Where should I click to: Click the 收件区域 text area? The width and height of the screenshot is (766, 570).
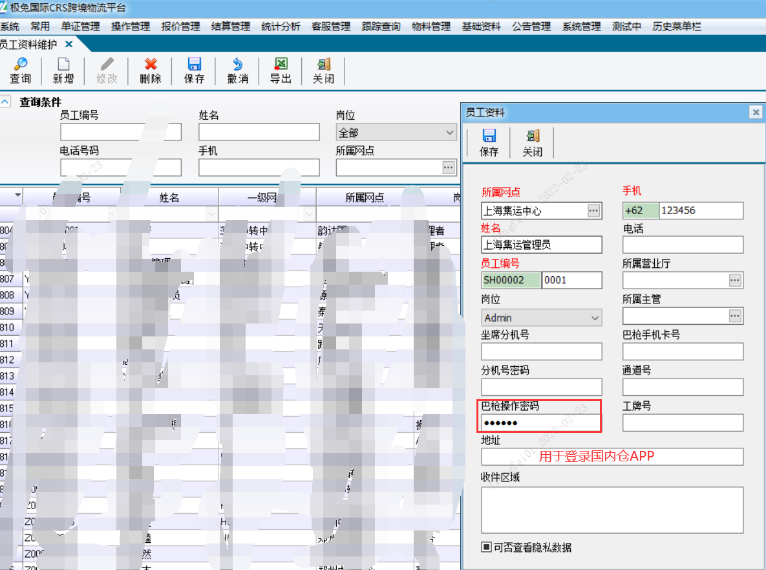pos(612,510)
